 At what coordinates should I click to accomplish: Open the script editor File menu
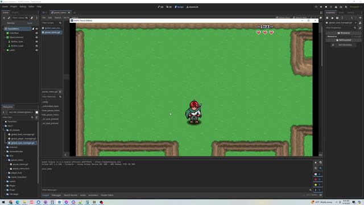coord(44,18)
